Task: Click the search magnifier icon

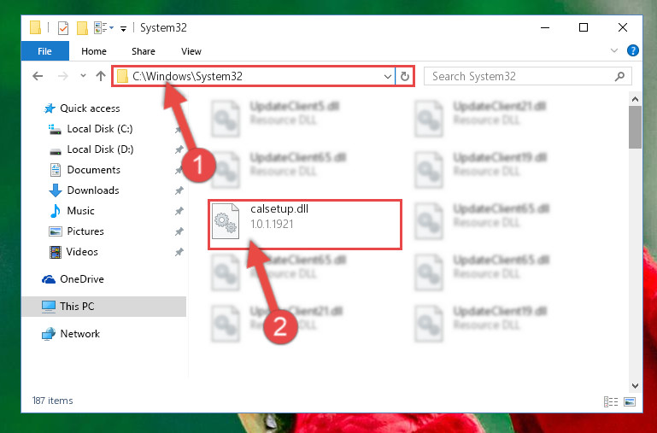Action: [x=619, y=76]
